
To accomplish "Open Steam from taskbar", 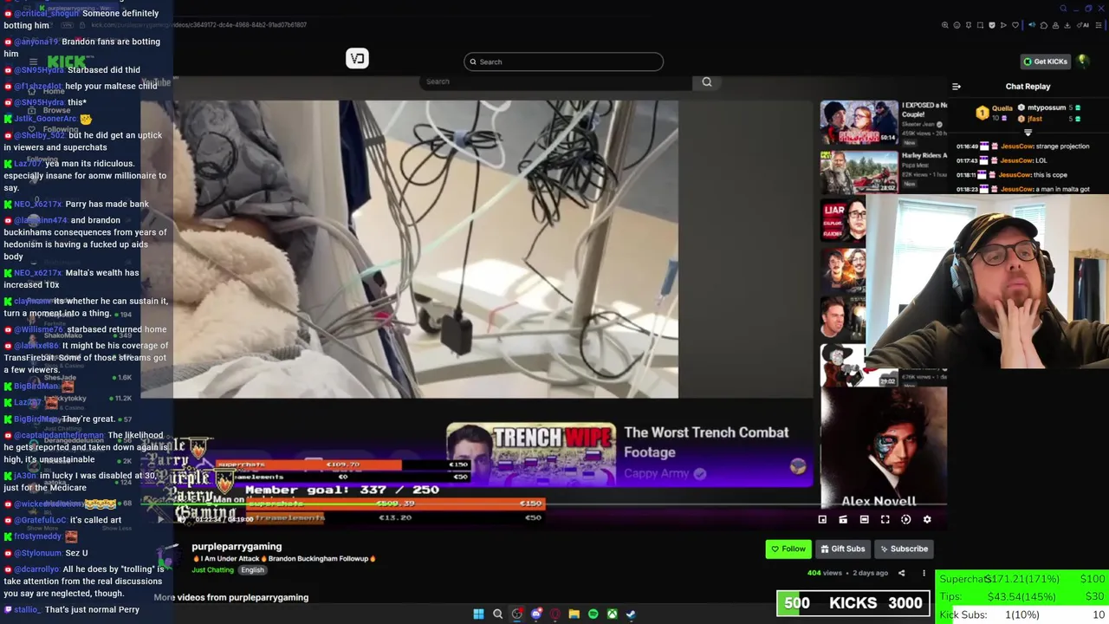I will 631,614.
